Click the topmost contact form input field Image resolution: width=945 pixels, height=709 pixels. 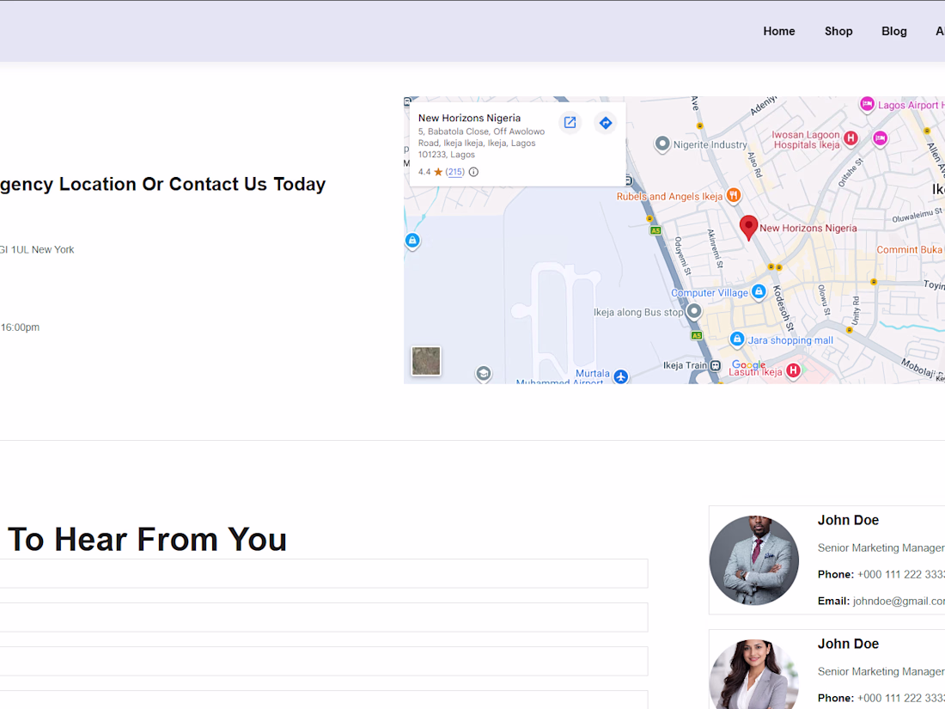coord(324,573)
